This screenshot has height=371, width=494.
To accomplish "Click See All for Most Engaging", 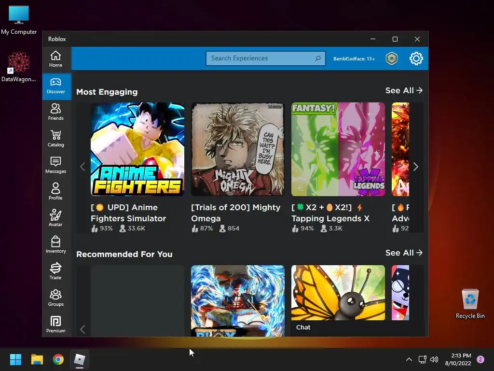I will point(404,90).
